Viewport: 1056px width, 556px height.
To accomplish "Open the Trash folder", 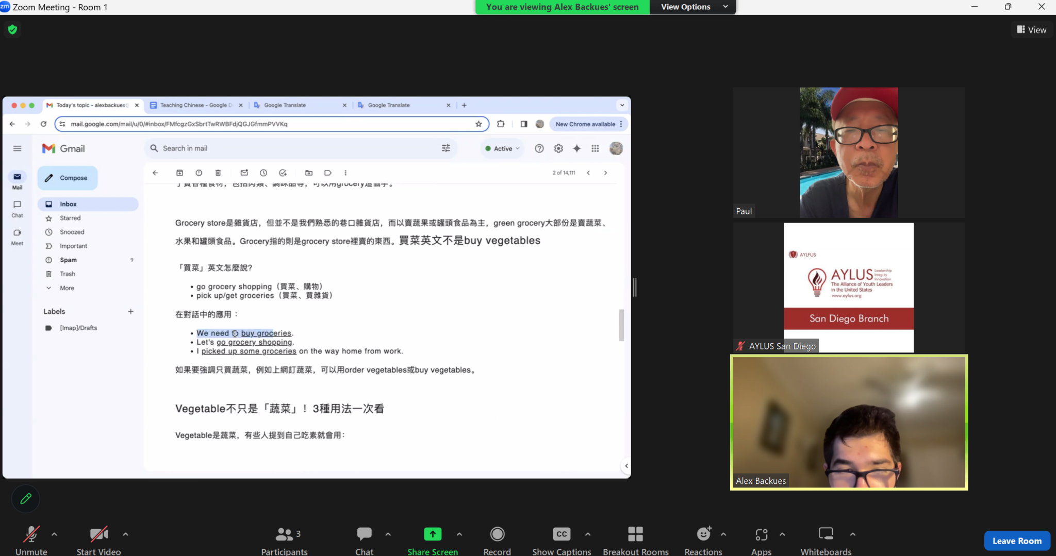I will 88,274.
